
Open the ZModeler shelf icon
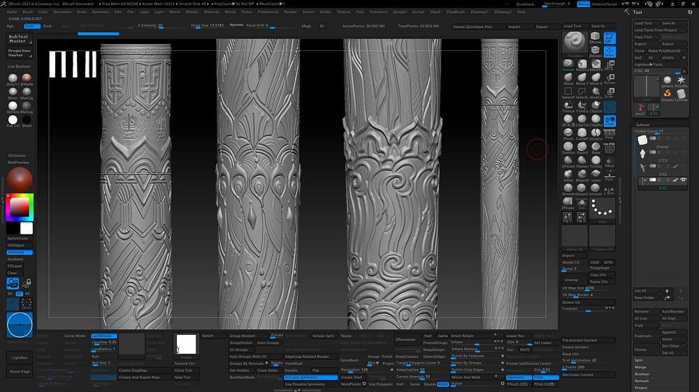coord(595,52)
